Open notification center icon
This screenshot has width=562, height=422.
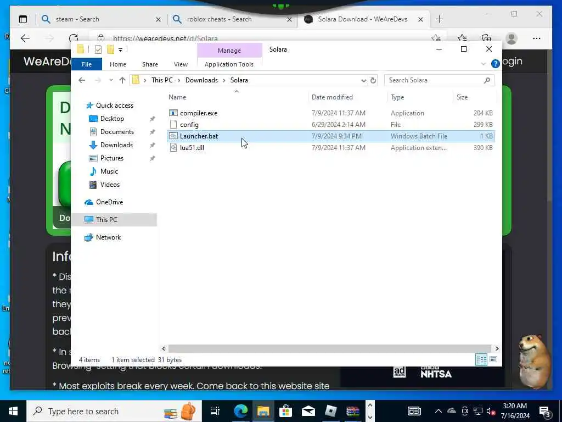tap(545, 411)
